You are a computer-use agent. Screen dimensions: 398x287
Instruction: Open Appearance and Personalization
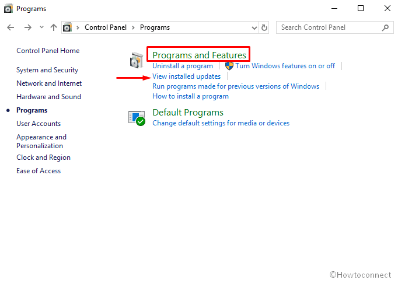[41, 141]
